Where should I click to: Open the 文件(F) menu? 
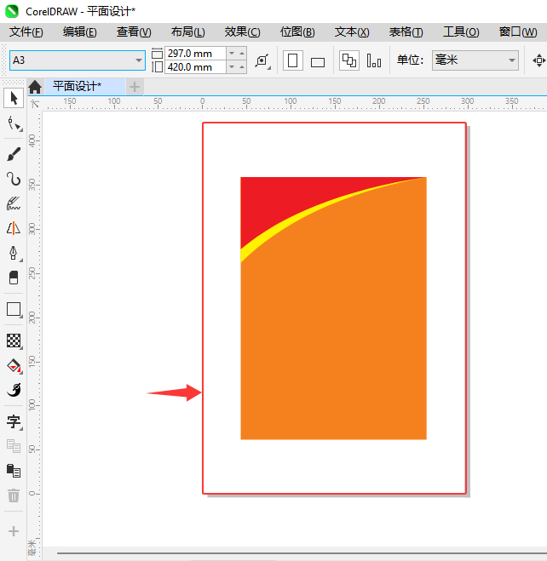point(26,32)
